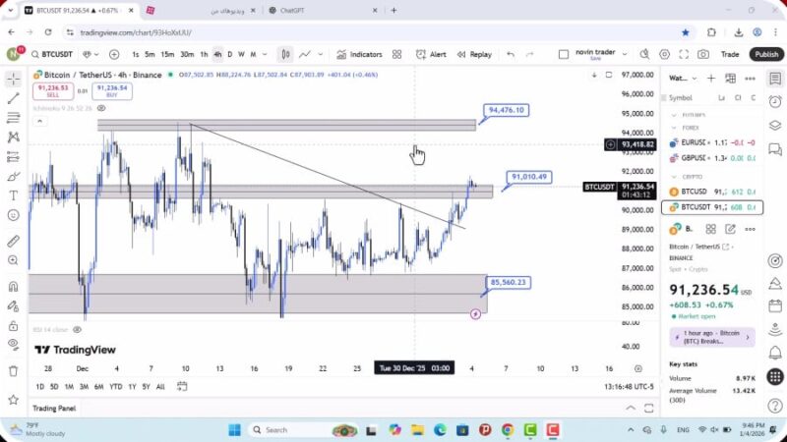Open the Indicators dialog
The height and width of the screenshot is (442, 787).
click(359, 54)
